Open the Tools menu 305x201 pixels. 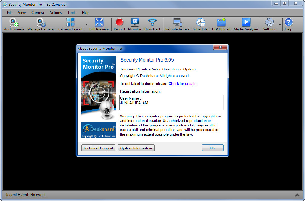pos(72,13)
